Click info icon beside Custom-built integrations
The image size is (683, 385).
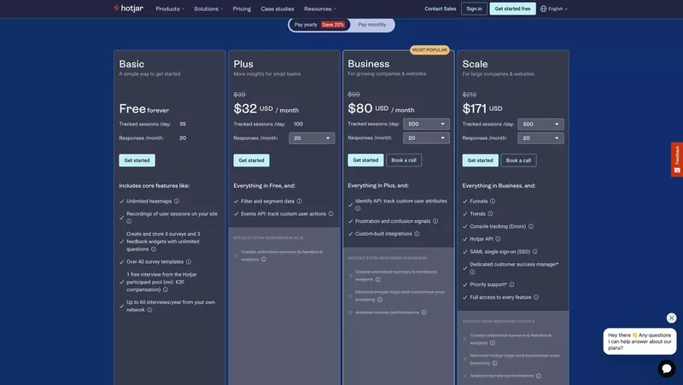click(417, 234)
